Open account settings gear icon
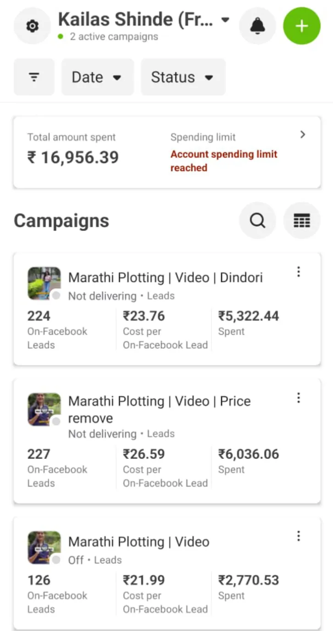This screenshot has width=333, height=631. point(32,27)
